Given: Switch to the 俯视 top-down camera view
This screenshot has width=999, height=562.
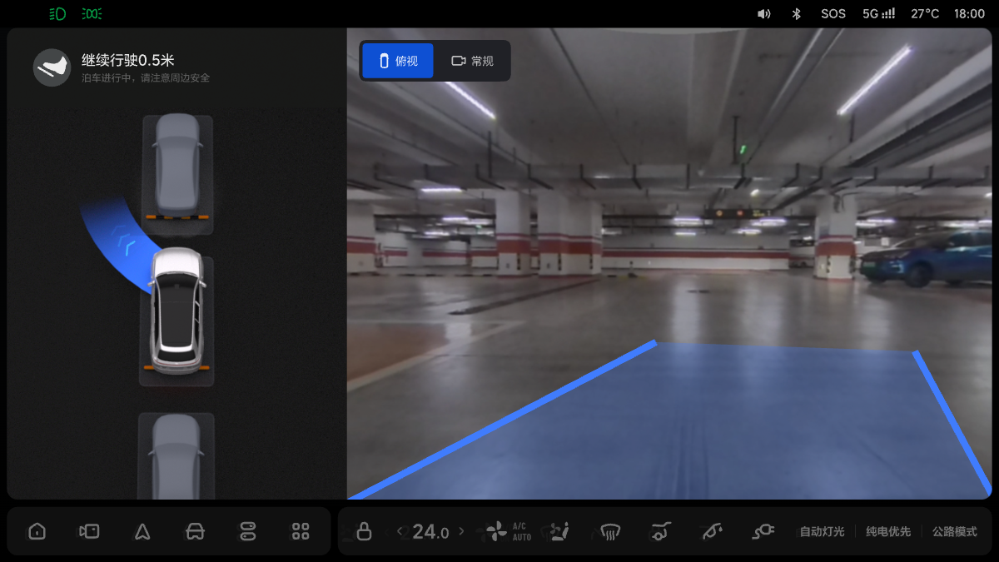Looking at the screenshot, I should [398, 61].
